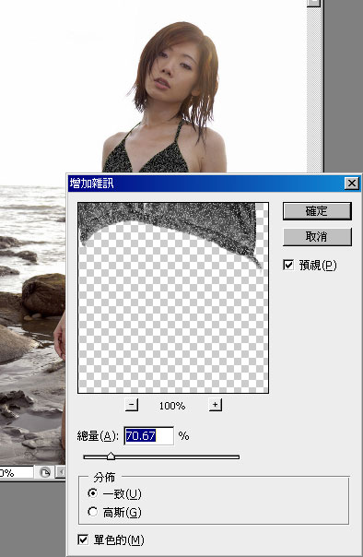
Task: Select the 一致 (Uniform) distribution option
Action: coord(93,493)
